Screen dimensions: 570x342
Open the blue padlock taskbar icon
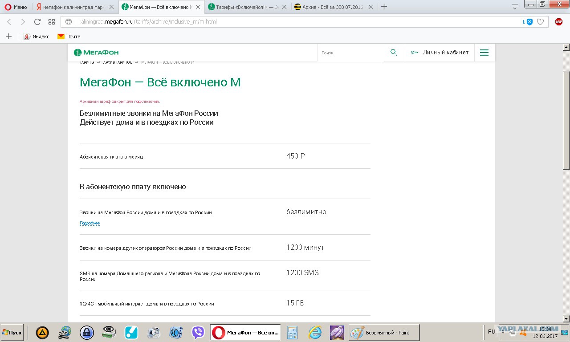click(x=87, y=333)
